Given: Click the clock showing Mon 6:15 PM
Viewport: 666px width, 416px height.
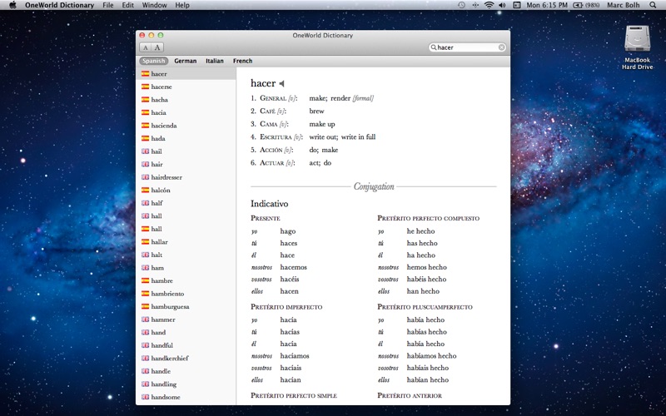Looking at the screenshot, I should pos(547,5).
